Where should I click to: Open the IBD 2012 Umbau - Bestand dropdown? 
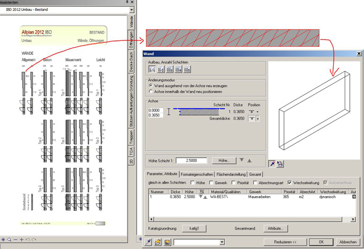(132, 10)
